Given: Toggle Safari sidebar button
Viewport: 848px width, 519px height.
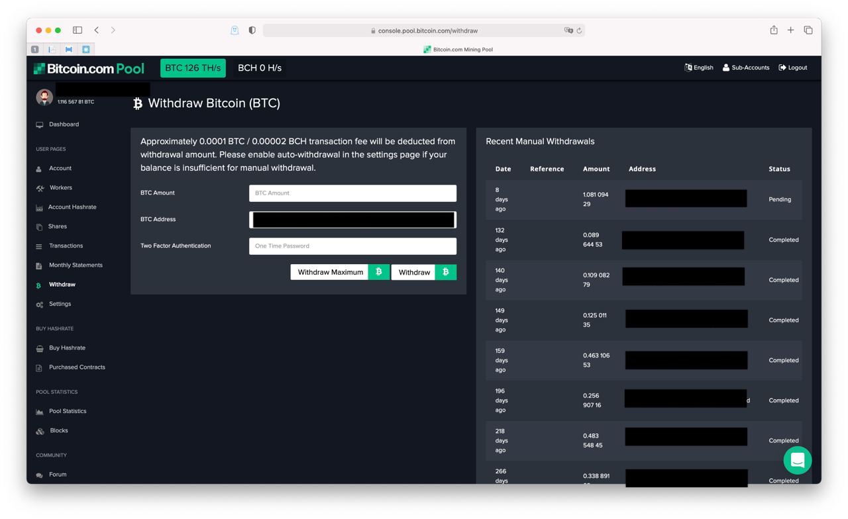Looking at the screenshot, I should tap(78, 30).
